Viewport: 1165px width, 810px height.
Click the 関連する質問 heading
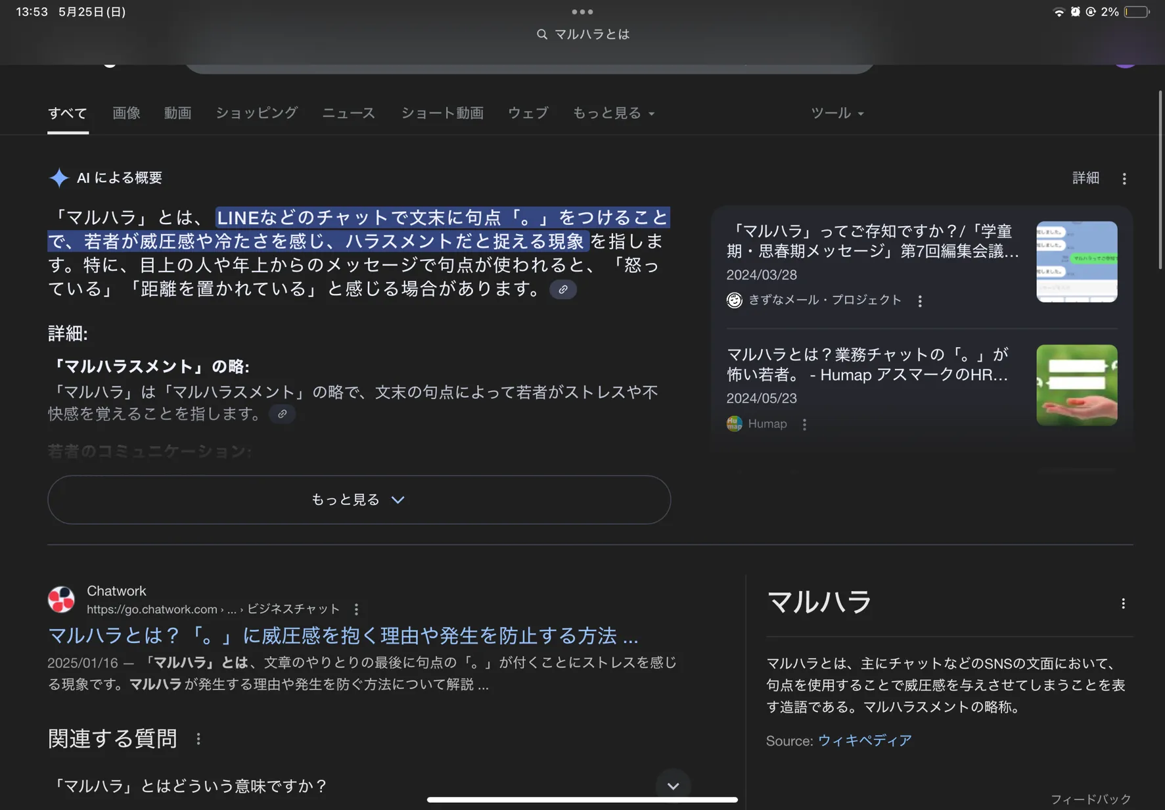click(x=112, y=738)
